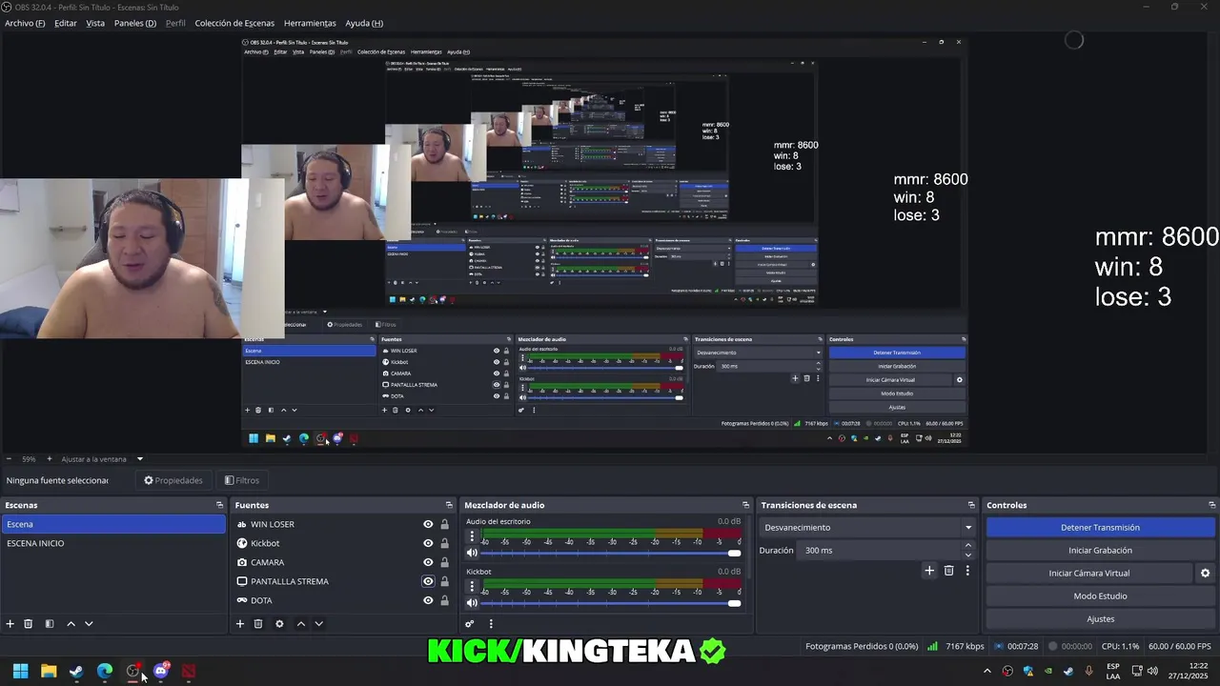The height and width of the screenshot is (686, 1220).
Task: Click Iniciar Grabación button
Action: tap(1100, 550)
